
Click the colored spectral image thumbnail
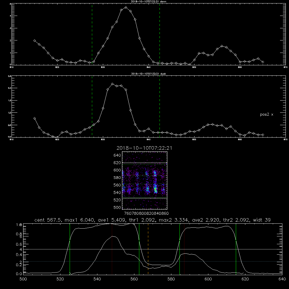pos(144,180)
